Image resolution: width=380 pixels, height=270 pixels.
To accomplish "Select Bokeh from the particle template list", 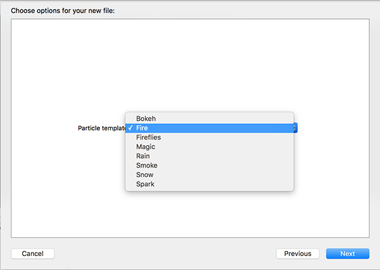I will coord(210,118).
